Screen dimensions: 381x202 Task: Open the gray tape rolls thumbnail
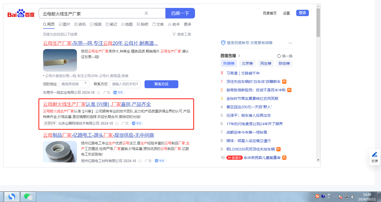pyautogui.click(x=60, y=152)
